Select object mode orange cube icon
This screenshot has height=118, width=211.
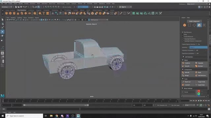point(185,25)
